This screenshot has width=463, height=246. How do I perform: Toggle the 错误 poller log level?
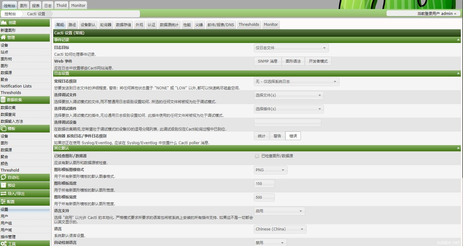pyautogui.click(x=293, y=136)
